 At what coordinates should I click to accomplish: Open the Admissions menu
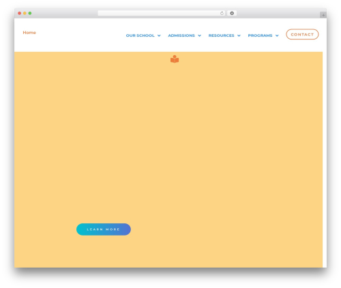[181, 35]
